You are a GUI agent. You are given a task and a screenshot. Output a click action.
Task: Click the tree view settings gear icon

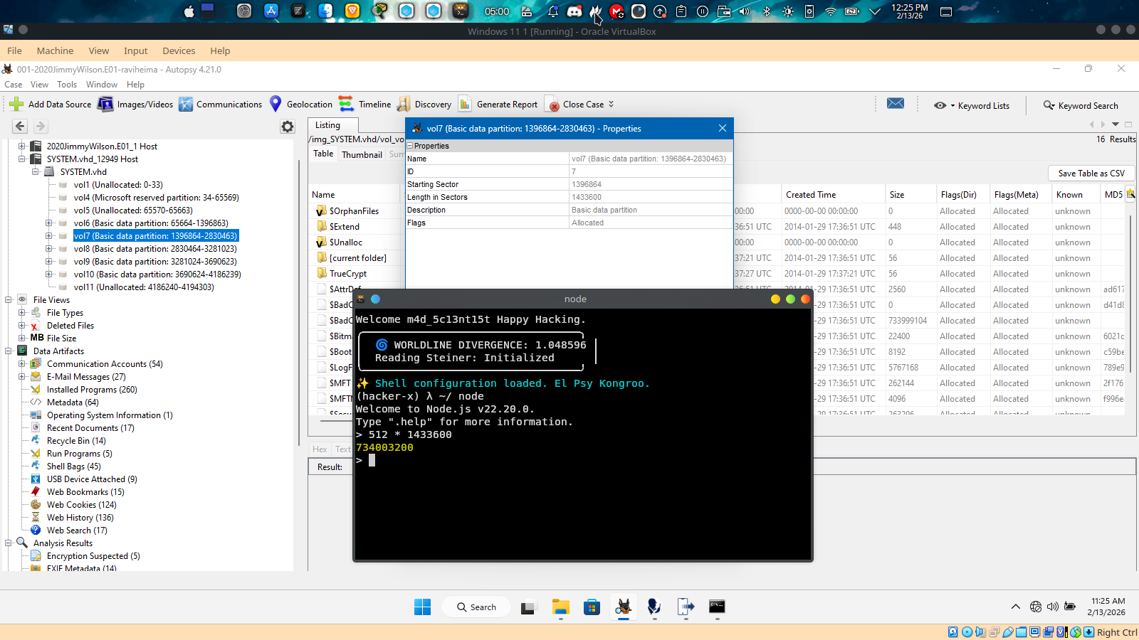tap(288, 127)
